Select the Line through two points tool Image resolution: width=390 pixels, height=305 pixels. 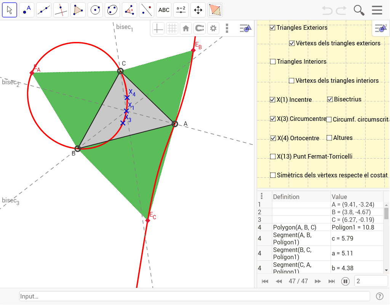(x=44, y=10)
